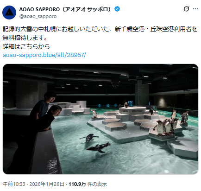The image size is (201, 191).
Task: Open the three-dot more options menu
Action: point(195,9)
